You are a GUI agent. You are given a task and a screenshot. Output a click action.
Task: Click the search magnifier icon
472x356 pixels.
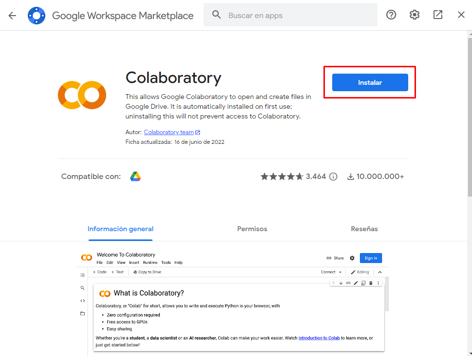217,15
